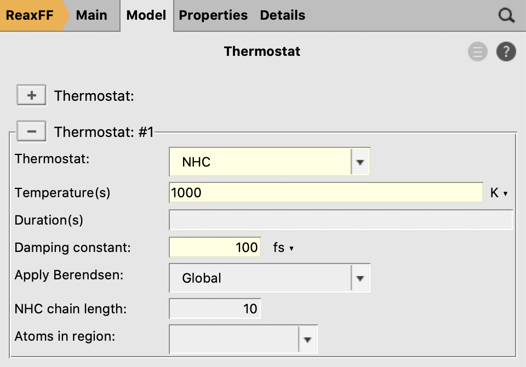Open the panel options menu icon
The width and height of the screenshot is (526, 367).
point(477,51)
